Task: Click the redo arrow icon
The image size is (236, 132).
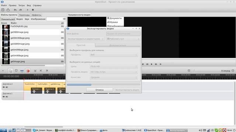Action: [20, 10]
